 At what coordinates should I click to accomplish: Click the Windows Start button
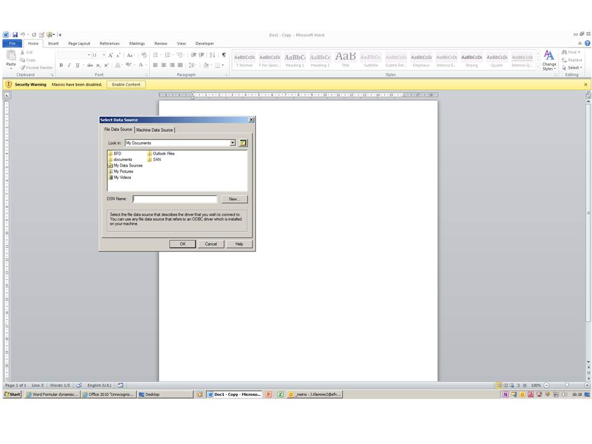(x=12, y=394)
